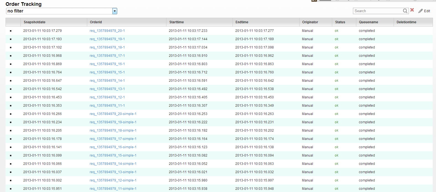
Task: Select snapshotdate 2013-01-11 10:03:17.279
Action: (42, 31)
